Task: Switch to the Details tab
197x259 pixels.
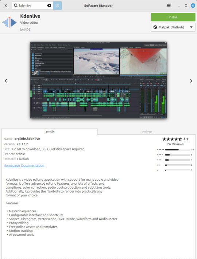Action: pos(50,132)
